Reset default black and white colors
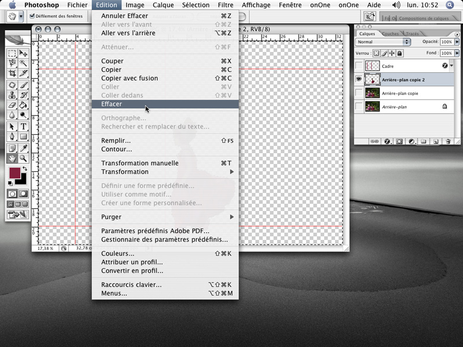The image size is (463, 347). pyautogui.click(x=10, y=183)
